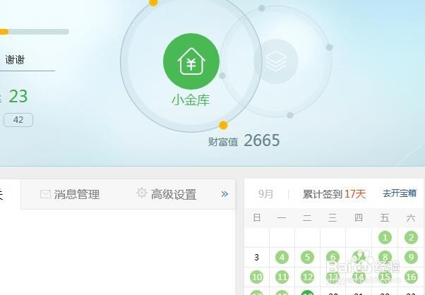Click the 42 badge box
This screenshot has height=295, width=425.
18,120
